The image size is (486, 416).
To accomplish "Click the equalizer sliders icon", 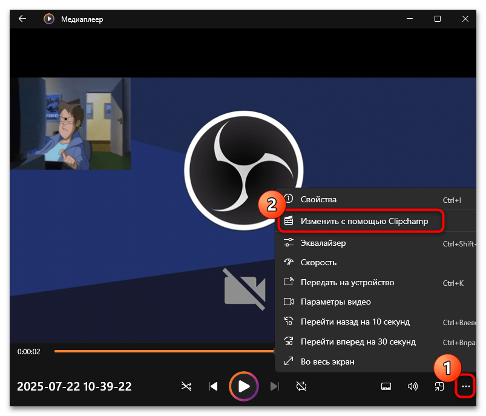I will (289, 242).
